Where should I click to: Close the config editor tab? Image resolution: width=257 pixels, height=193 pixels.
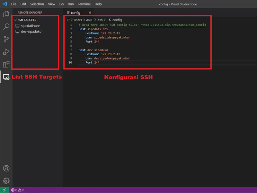pos(90,13)
